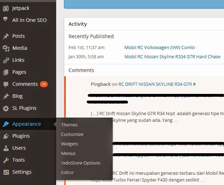Open the 13 pending comments badge

[44, 84]
